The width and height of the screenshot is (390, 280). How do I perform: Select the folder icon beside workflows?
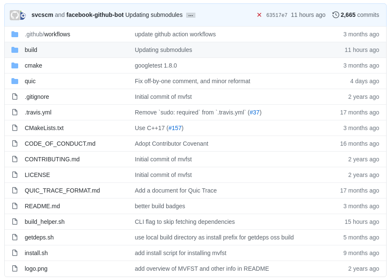pos(15,34)
